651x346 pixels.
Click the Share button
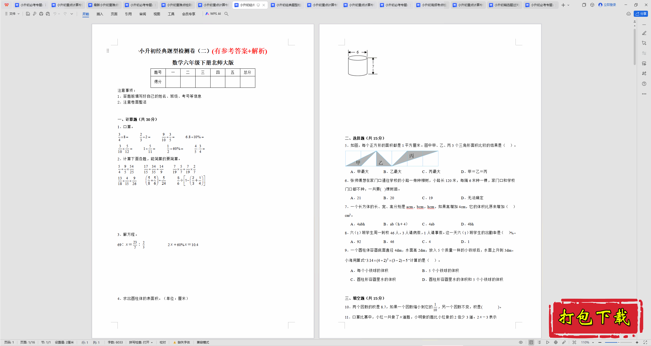641,14
